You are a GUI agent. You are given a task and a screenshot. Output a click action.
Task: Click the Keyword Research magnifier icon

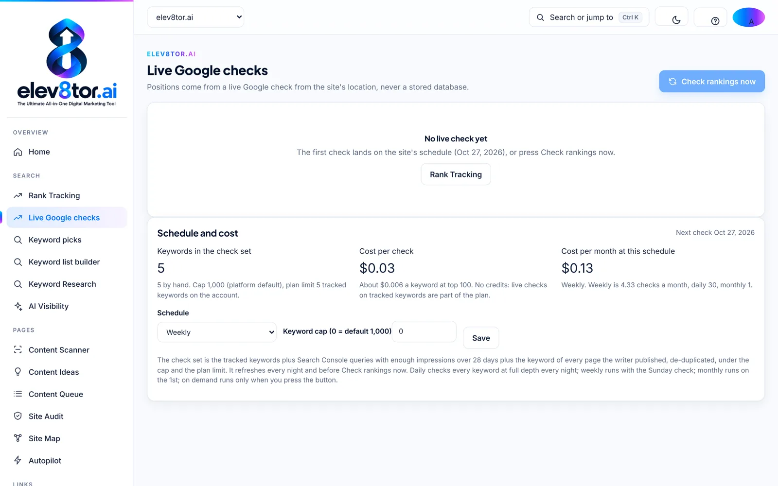[18, 284]
